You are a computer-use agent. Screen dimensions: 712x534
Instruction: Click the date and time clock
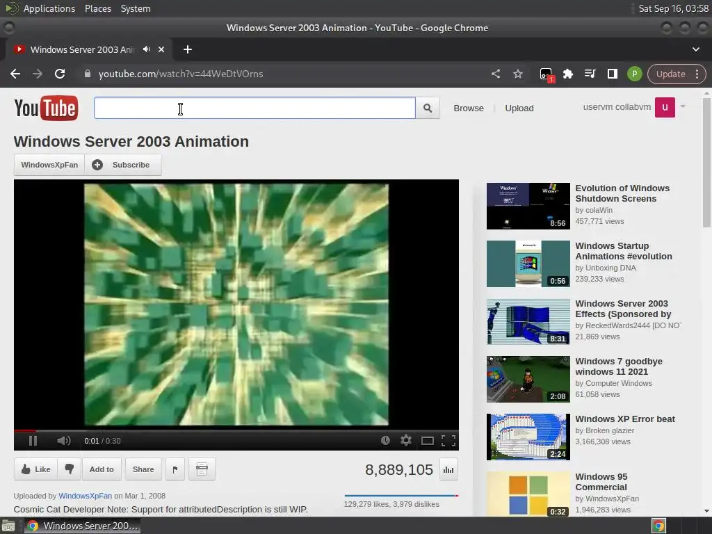click(673, 8)
